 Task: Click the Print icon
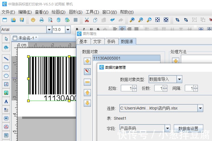tap(42, 20)
